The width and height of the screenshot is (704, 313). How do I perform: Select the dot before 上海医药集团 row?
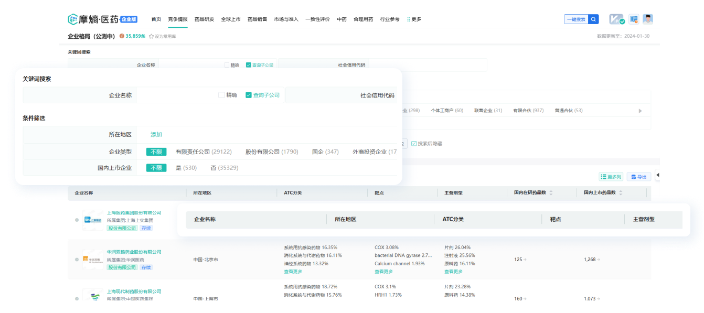pyautogui.click(x=77, y=220)
